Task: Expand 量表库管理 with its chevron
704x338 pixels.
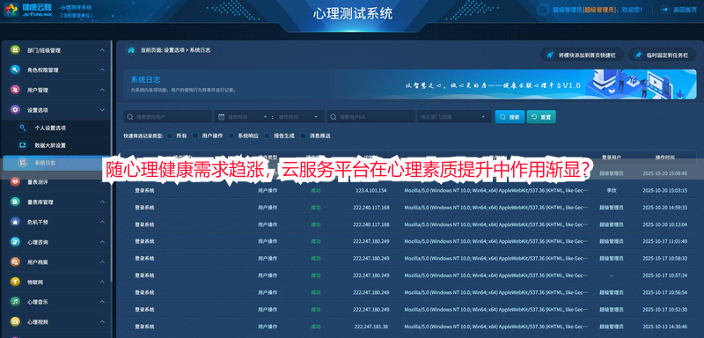Action: (102, 202)
